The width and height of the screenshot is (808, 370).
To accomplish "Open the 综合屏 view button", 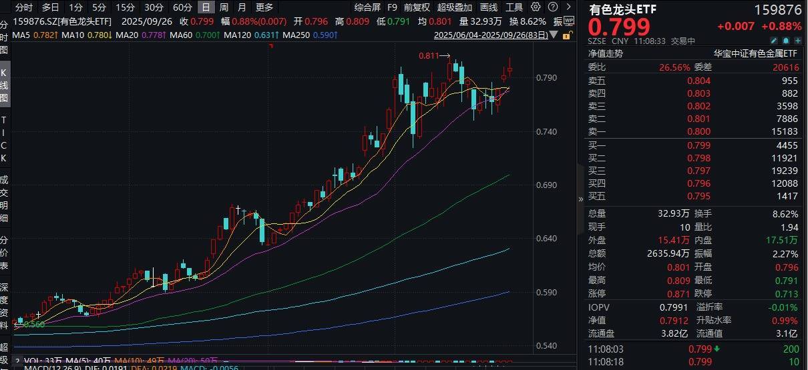I will tap(368, 7).
